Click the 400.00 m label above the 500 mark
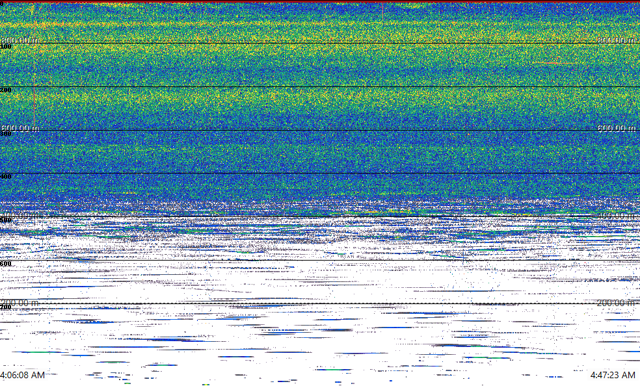The width and height of the screenshot is (640, 386). coord(20,215)
